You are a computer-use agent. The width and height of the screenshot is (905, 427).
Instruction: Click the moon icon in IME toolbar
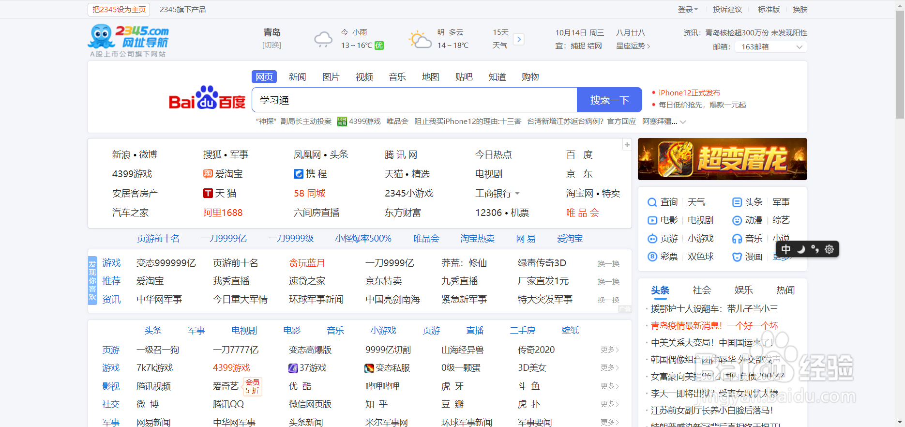pyautogui.click(x=801, y=249)
